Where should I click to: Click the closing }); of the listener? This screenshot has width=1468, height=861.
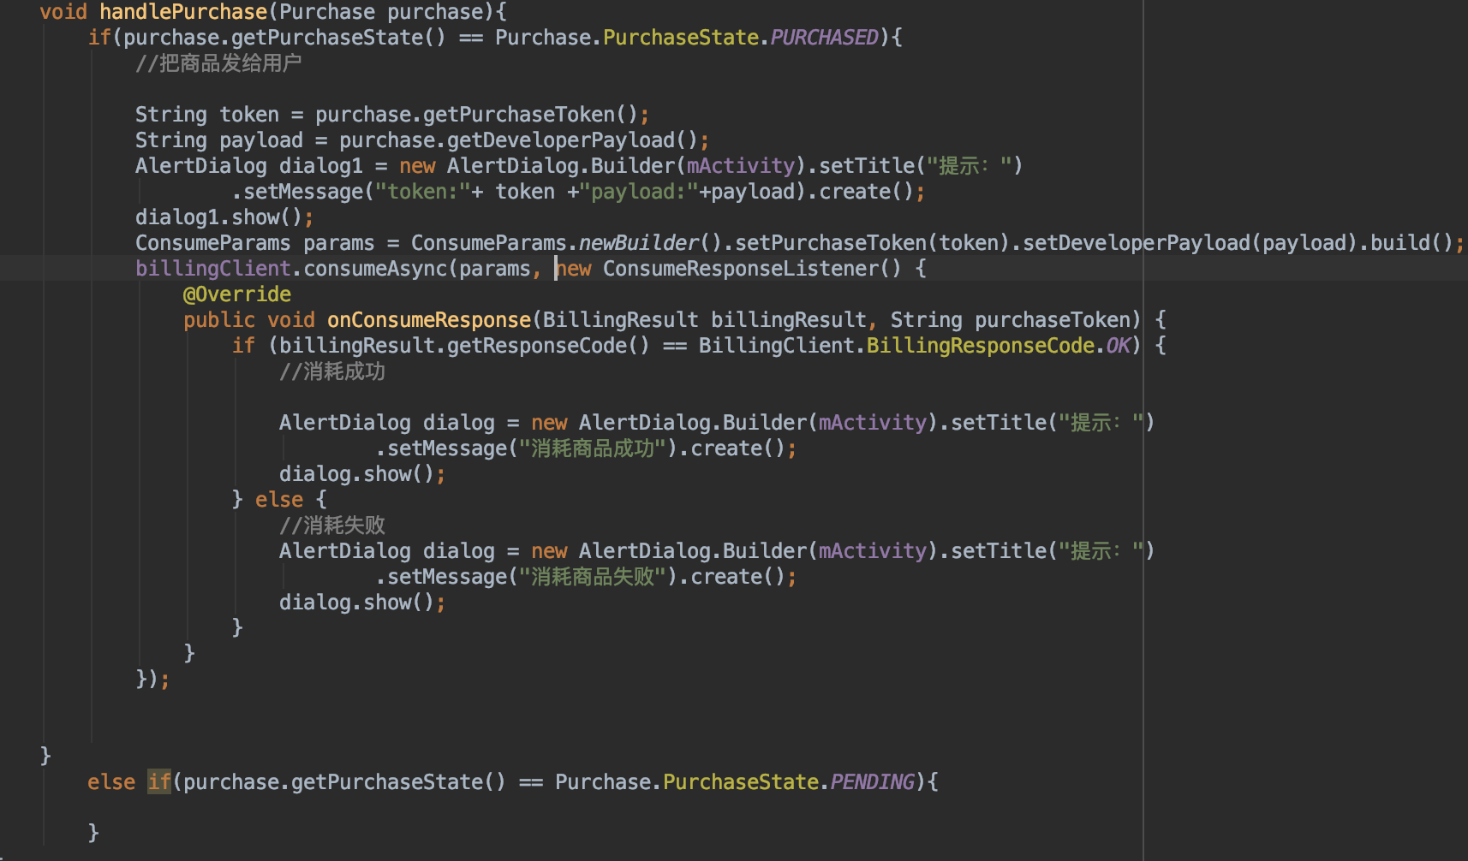click(152, 680)
